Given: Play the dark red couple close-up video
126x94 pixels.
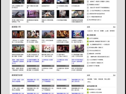Looking at the screenshot, I should (x=63, y=49).
